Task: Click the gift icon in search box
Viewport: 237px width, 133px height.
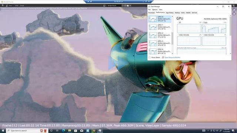Action: (45, 130)
